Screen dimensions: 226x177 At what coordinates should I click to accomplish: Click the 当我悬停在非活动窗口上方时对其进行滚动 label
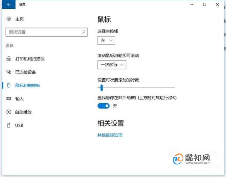[137, 98]
